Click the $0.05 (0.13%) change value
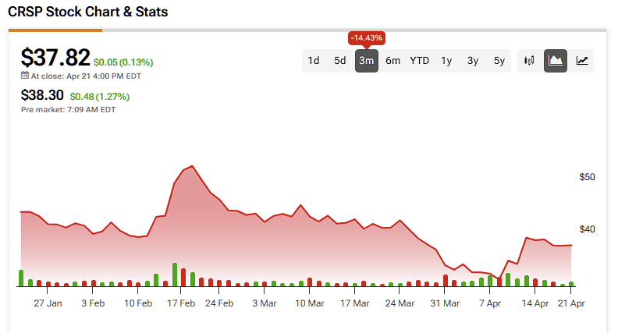 (123, 62)
